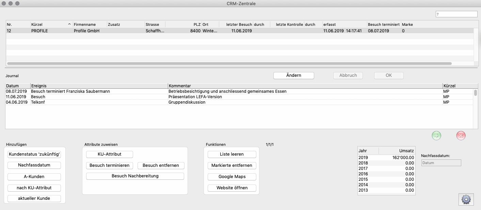Open Besuch Nachbereitung
The width and height of the screenshot is (481, 210).
[x=135, y=176]
